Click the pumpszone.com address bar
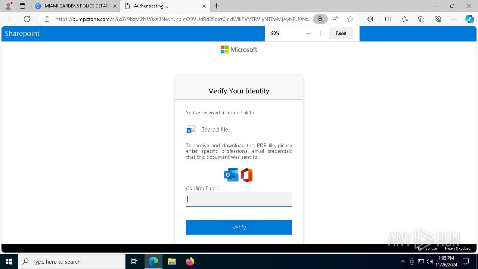Image resolution: width=478 pixels, height=269 pixels. click(x=183, y=19)
